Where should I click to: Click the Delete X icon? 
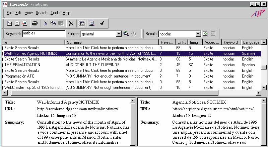click(71, 23)
